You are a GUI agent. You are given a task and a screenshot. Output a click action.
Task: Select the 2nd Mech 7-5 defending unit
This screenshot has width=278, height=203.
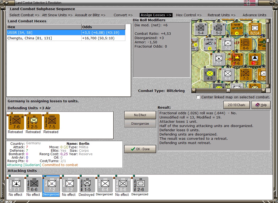(x=52, y=122)
